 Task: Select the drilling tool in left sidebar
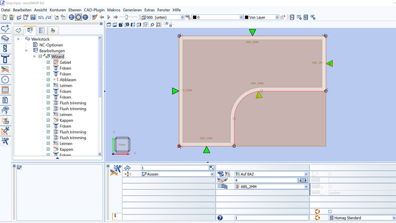5,49
